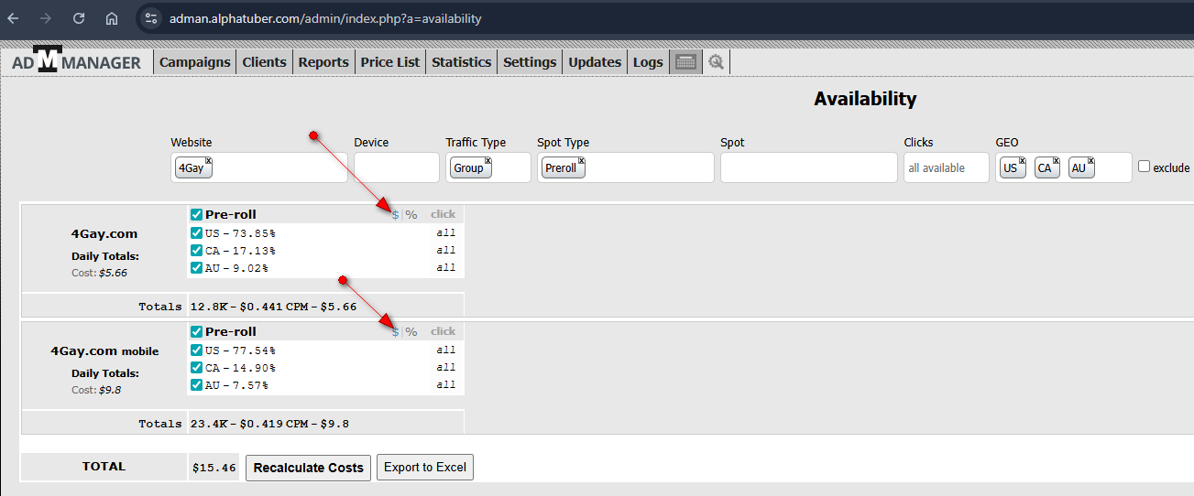The width and height of the screenshot is (1194, 496).
Task: Click 'all' clicks value in US 73.85% row
Action: (446, 232)
